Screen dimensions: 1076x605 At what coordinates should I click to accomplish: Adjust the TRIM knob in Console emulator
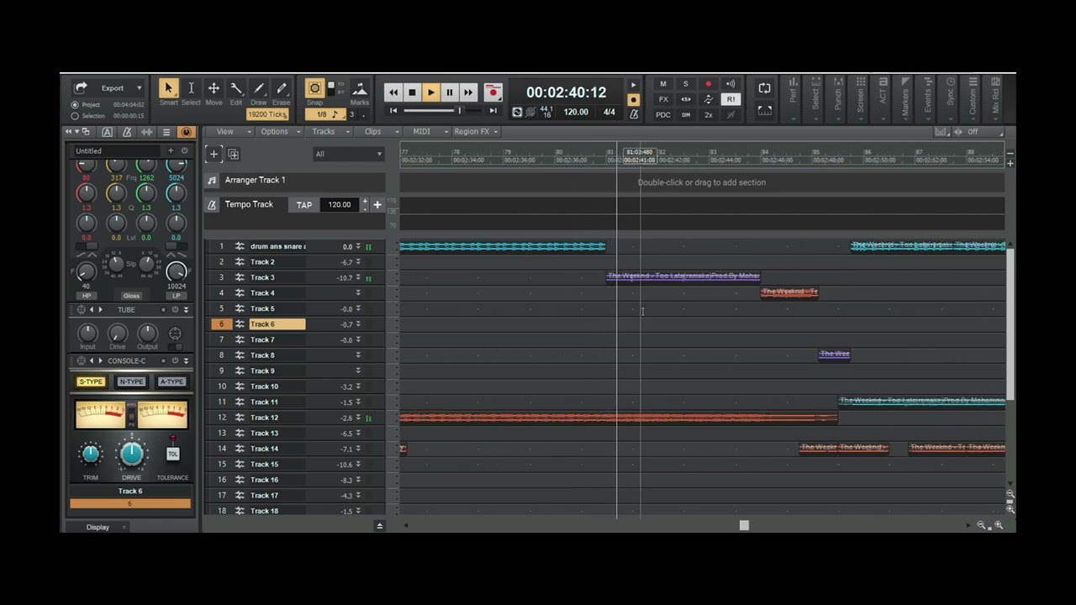[x=90, y=455]
